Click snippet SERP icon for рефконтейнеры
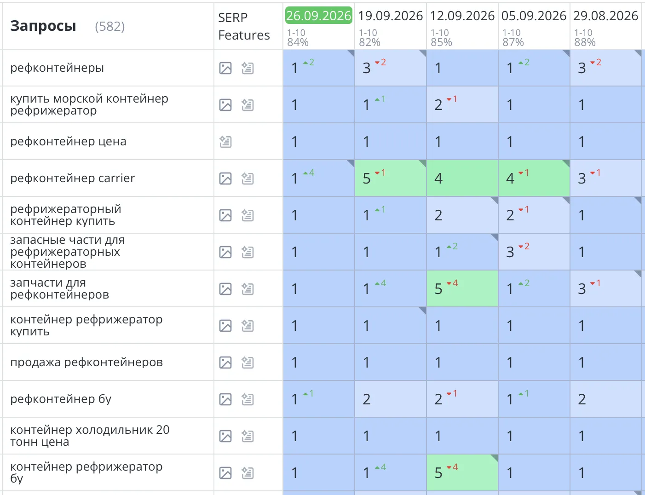Image resolution: width=645 pixels, height=495 pixels. (248, 68)
